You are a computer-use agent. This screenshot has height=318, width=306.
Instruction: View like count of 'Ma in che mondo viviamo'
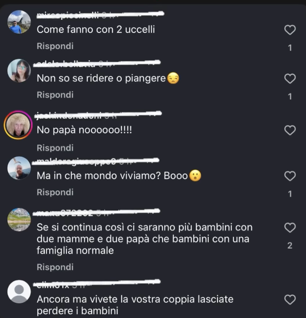point(290,194)
